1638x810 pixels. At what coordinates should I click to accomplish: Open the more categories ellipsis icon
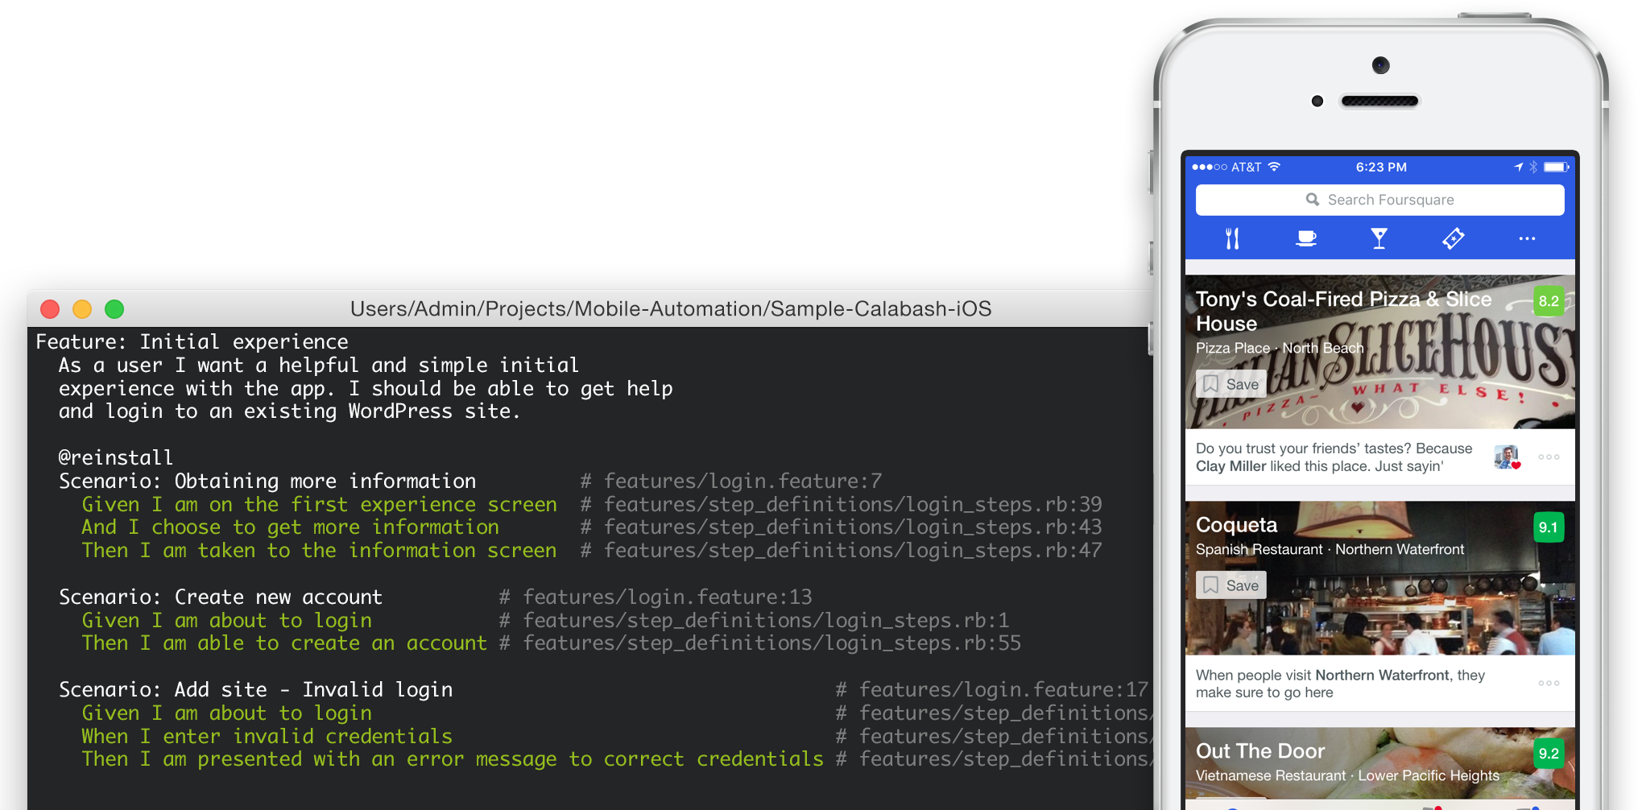[x=1527, y=238]
